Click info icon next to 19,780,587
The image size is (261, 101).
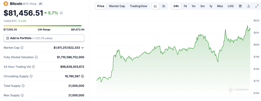tap(83, 76)
